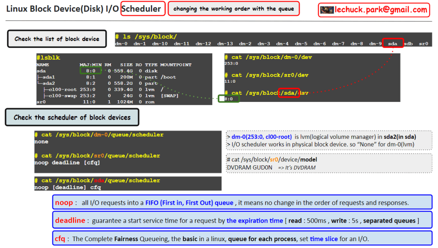Select the deadline description box
Screen dimensions: 438x248
242,221
